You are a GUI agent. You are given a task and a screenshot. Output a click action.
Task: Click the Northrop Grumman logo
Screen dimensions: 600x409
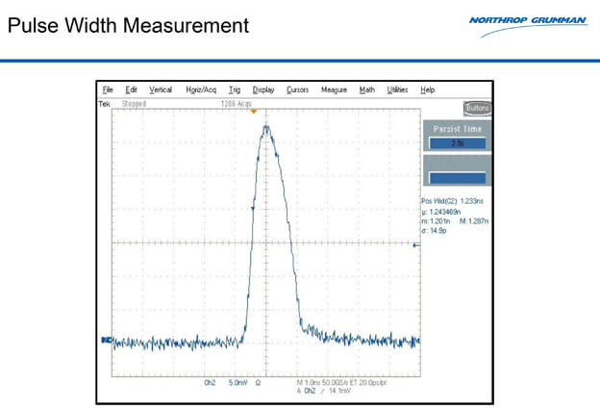click(x=528, y=24)
